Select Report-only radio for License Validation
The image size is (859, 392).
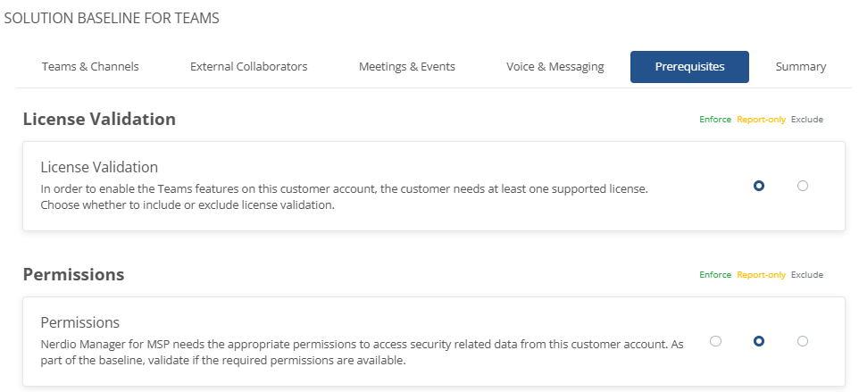click(x=759, y=186)
